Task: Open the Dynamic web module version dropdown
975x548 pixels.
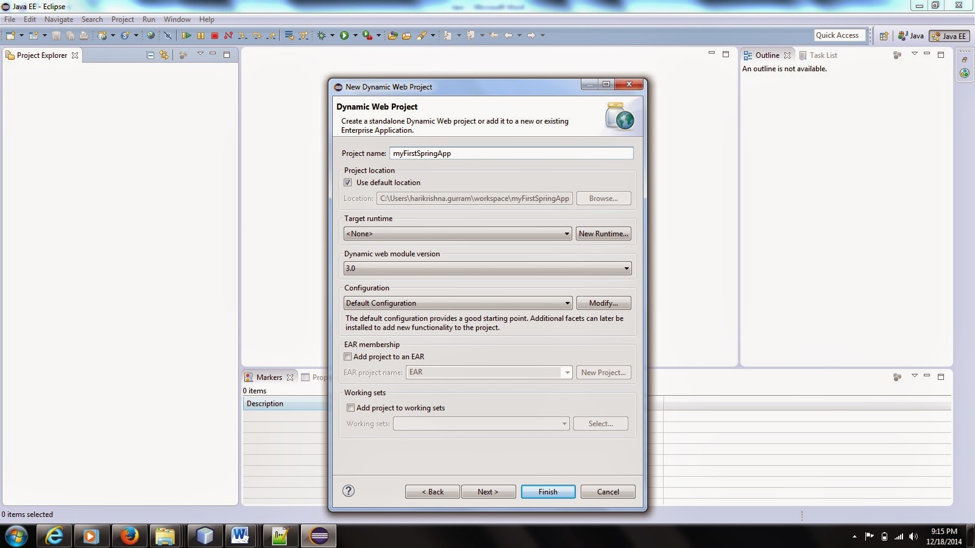Action: (x=626, y=268)
